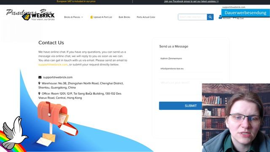
Task: Focus the name field containing Kathrin Zimmermann
Action: tap(191, 59)
